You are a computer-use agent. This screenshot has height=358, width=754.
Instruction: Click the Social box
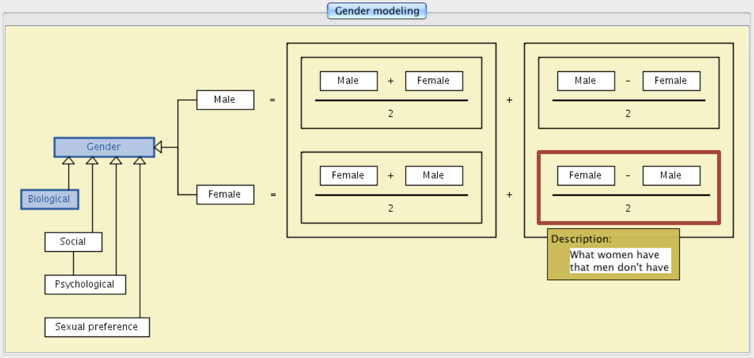click(x=73, y=242)
